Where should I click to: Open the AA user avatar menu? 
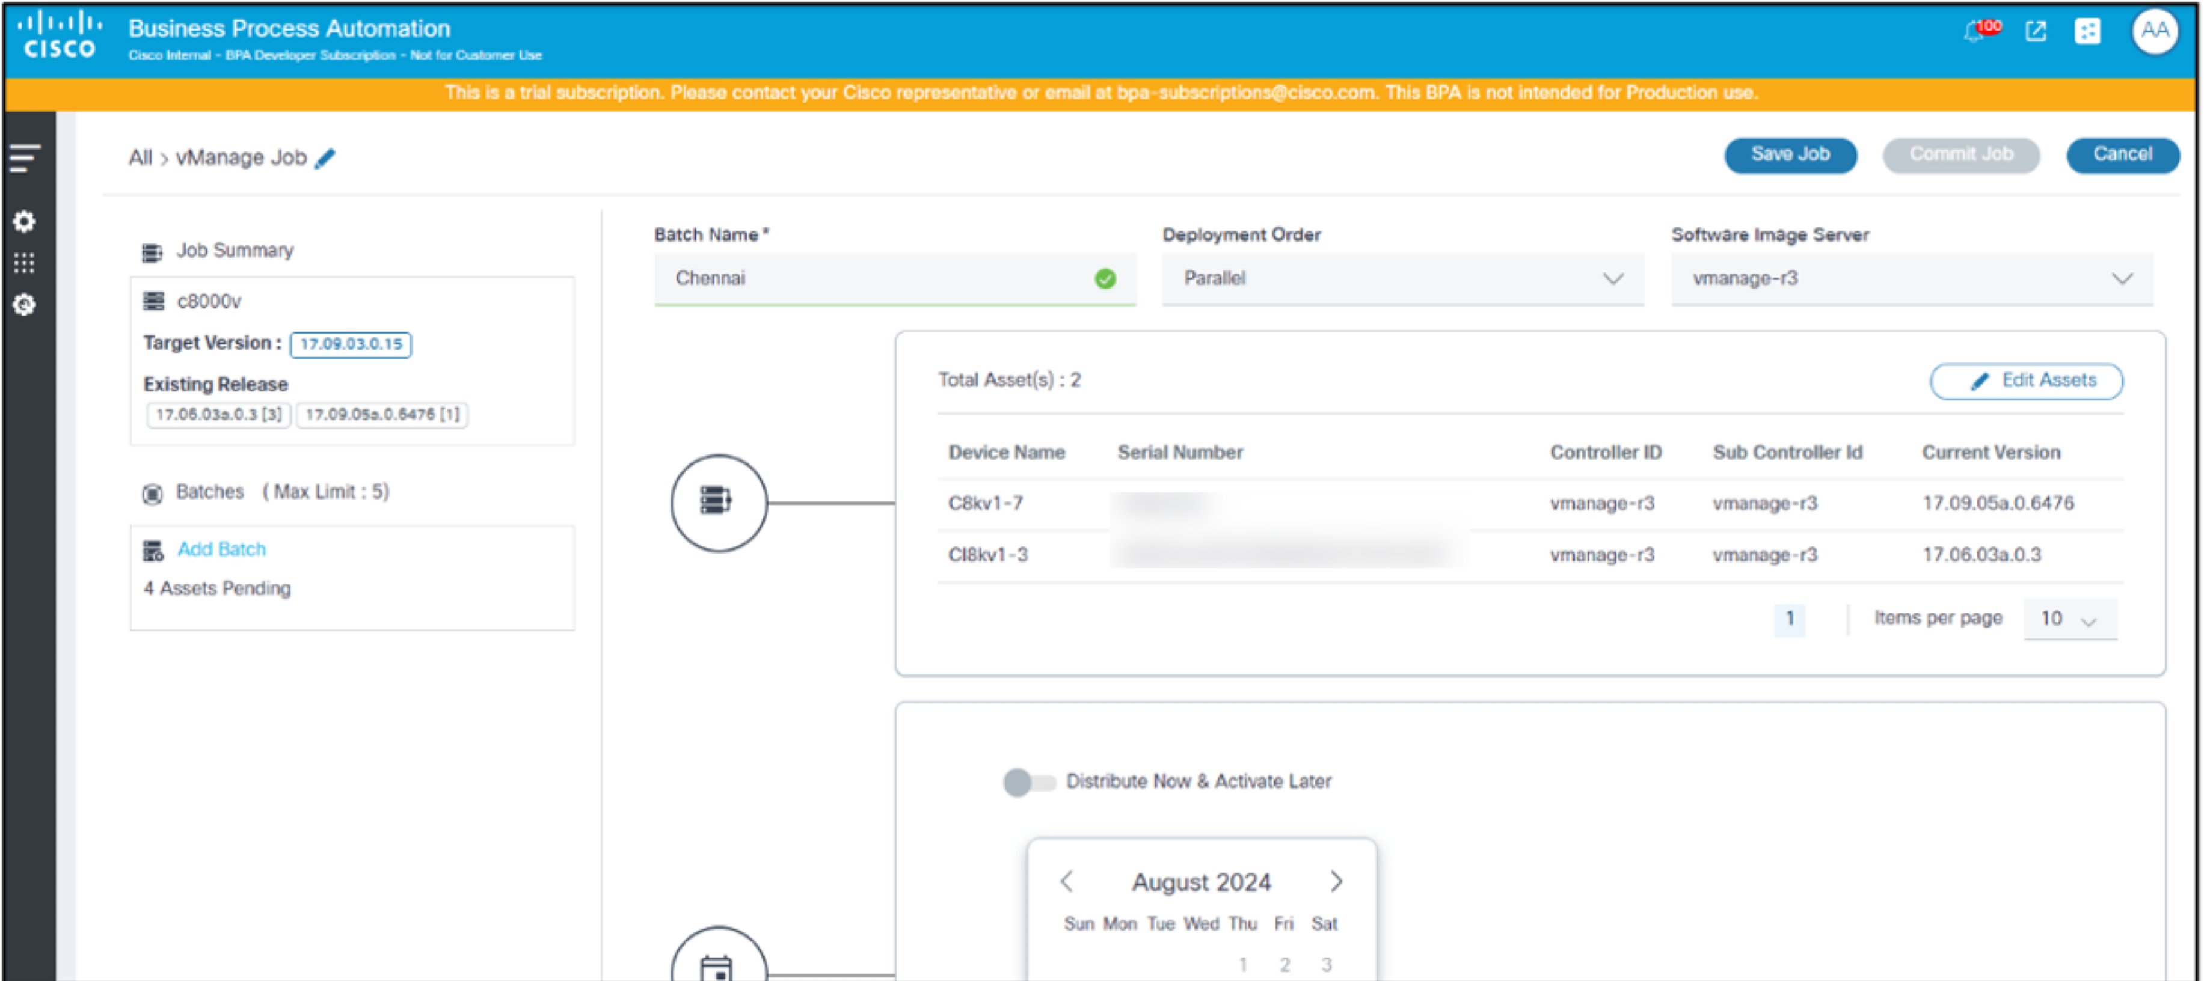point(2154,32)
